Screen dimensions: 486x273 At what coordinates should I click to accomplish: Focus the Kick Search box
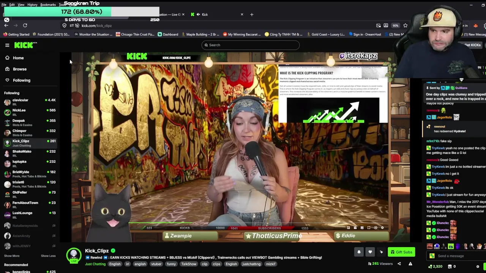coord(251,45)
